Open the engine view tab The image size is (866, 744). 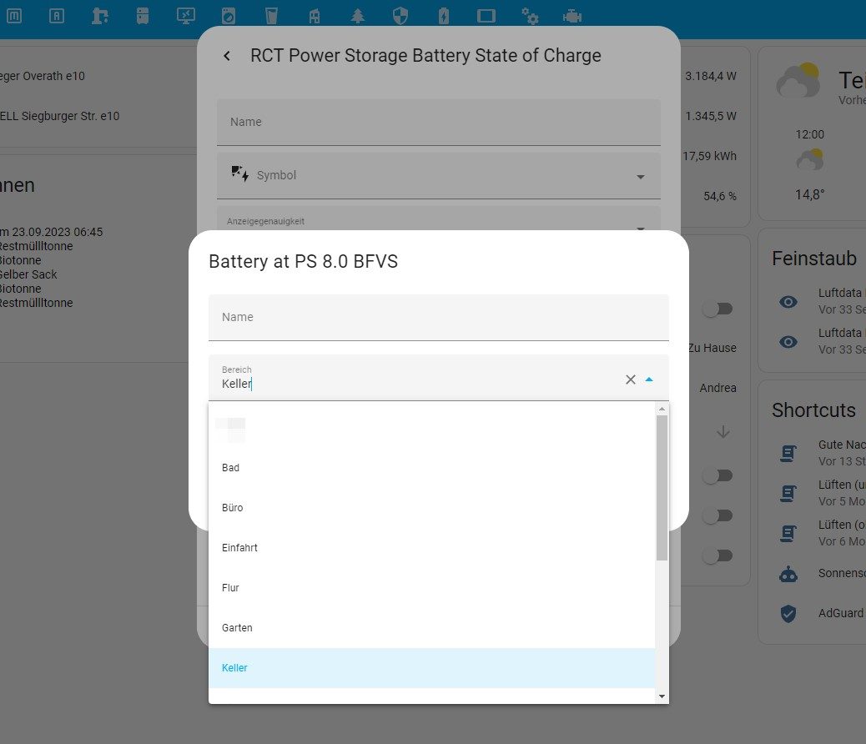coord(572,16)
